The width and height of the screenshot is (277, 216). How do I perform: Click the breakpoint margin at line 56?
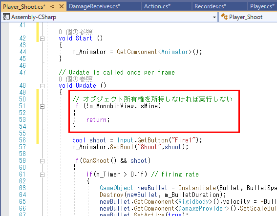click(5, 140)
